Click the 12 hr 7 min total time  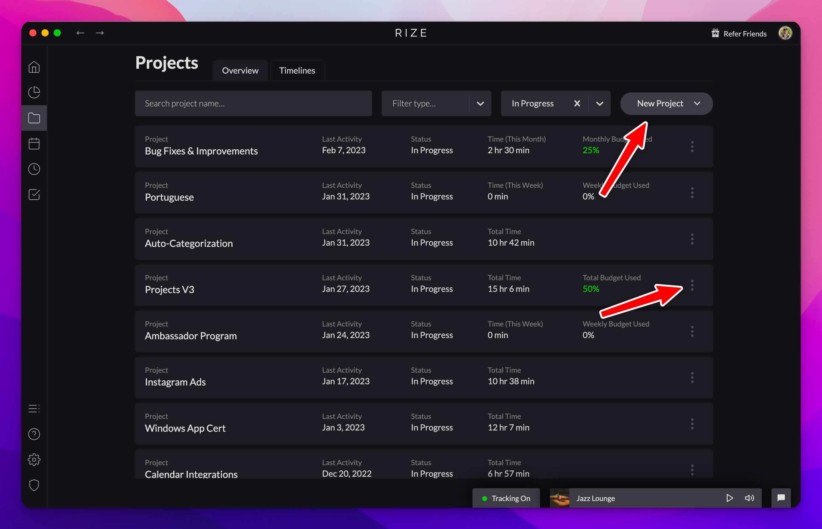tap(508, 427)
